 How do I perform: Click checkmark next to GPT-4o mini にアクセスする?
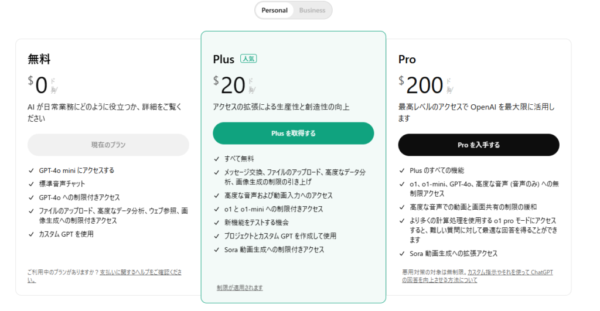[31, 170]
